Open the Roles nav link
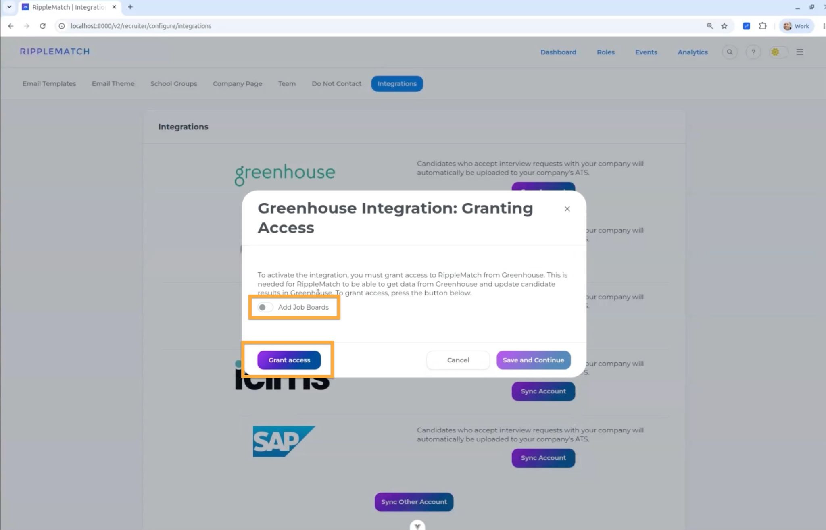The height and width of the screenshot is (530, 826). tap(606, 52)
